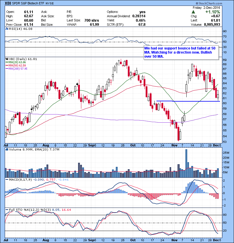Click the StockCharts.com copyright text

pyautogui.click(x=209, y=3)
